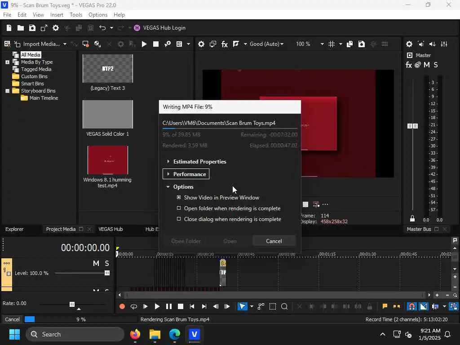Pause playback in the transport bar

click(169, 306)
